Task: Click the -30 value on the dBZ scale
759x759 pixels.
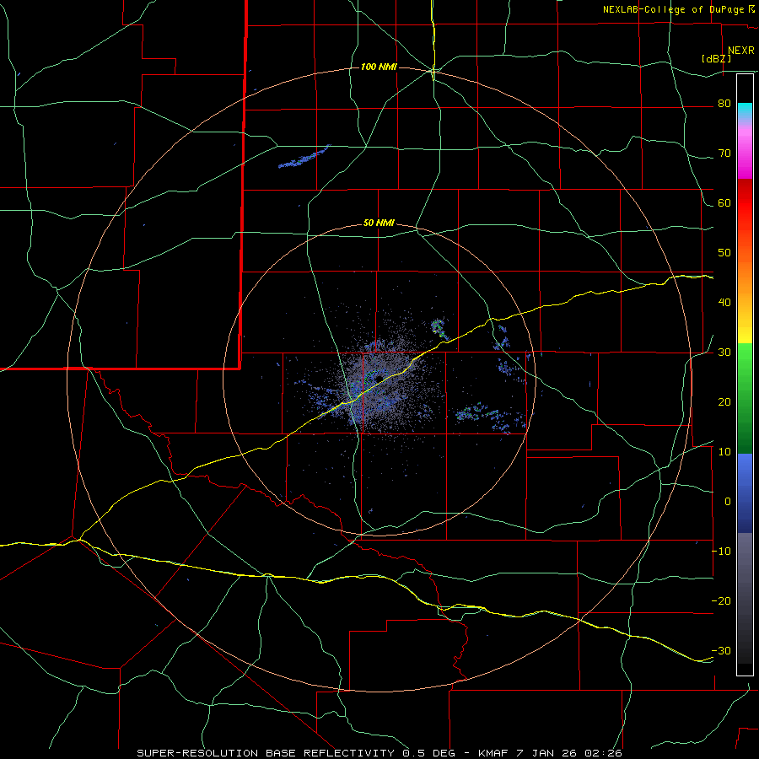Action: point(721,650)
